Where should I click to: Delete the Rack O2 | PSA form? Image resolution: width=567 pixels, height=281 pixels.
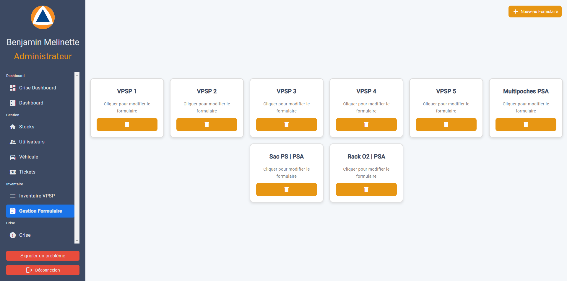tap(366, 189)
